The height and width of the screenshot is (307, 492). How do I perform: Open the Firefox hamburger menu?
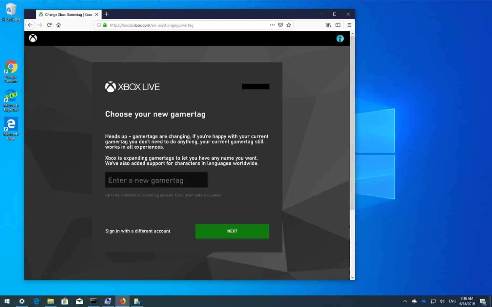click(349, 25)
